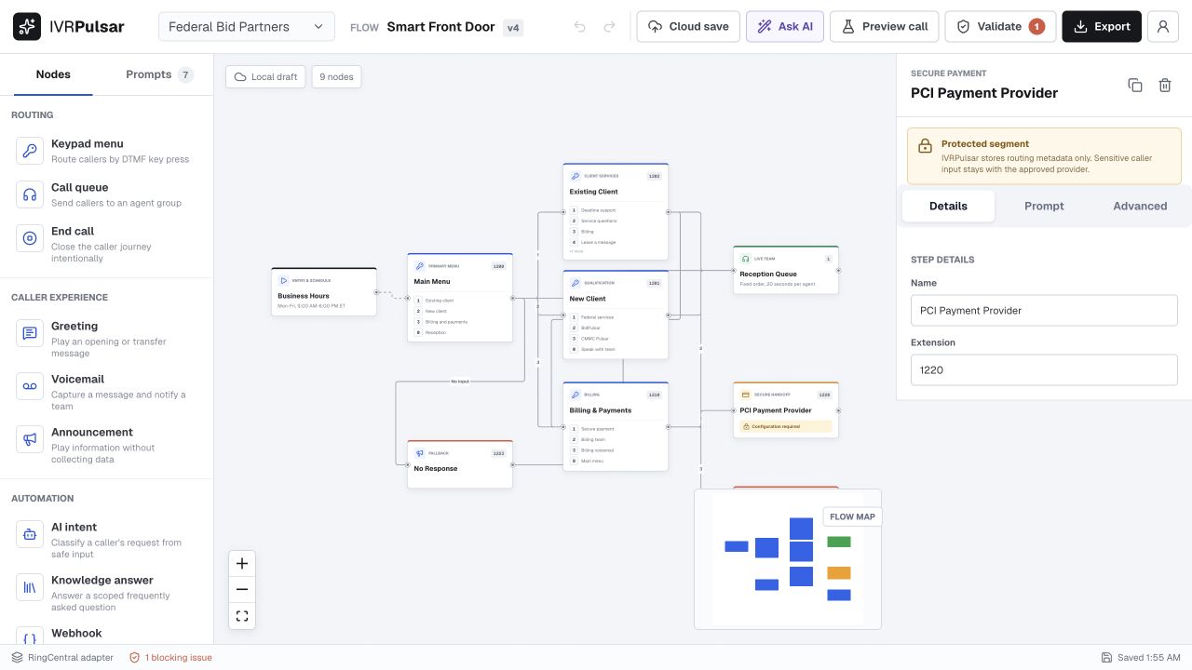Run Validate with one issue

(1000, 27)
